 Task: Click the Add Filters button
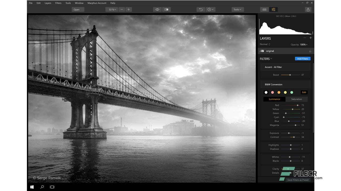coord(303,59)
